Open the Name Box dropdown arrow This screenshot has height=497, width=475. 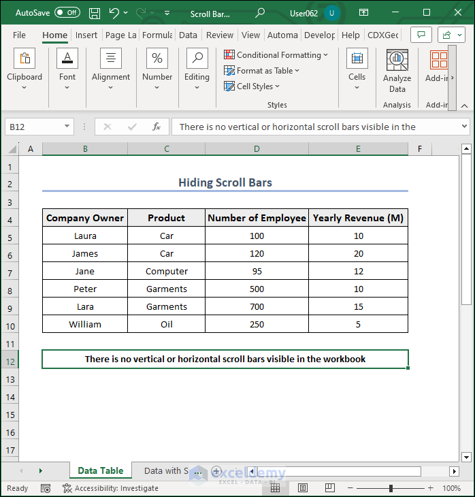click(x=67, y=127)
